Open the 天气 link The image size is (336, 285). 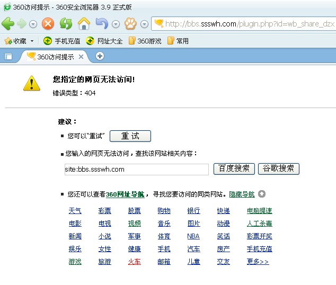(75, 211)
